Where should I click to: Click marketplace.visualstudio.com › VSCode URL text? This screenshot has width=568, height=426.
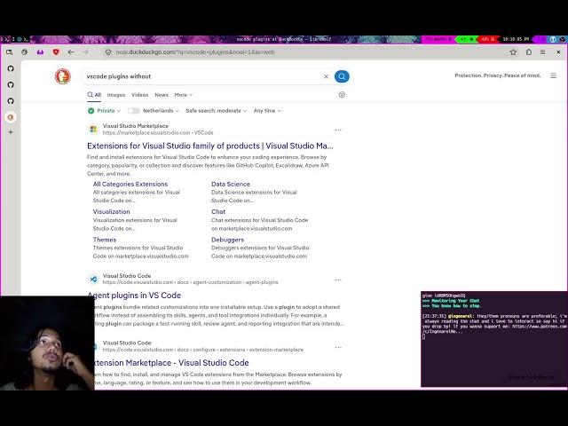pos(158,132)
